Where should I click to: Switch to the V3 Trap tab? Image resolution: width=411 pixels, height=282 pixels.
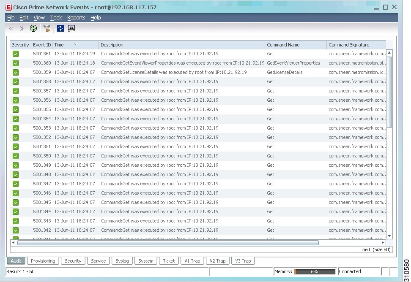243,261
